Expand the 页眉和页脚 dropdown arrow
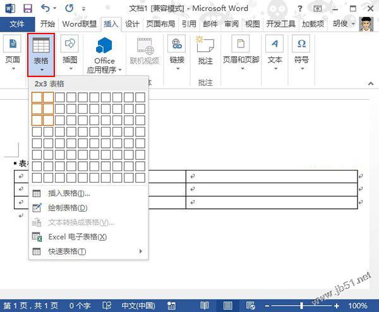 243,69
